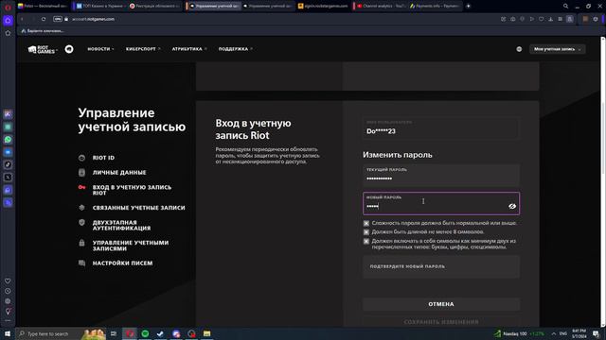This screenshot has height=340, width=606.
Task: Open sidebar three-dots more menu
Action: point(8,321)
